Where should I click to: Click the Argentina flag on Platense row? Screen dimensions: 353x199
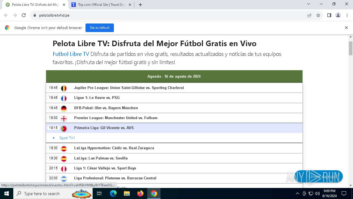pos(64,179)
